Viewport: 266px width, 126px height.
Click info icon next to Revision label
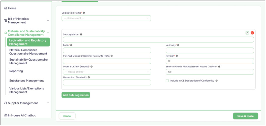(x=176, y=56)
